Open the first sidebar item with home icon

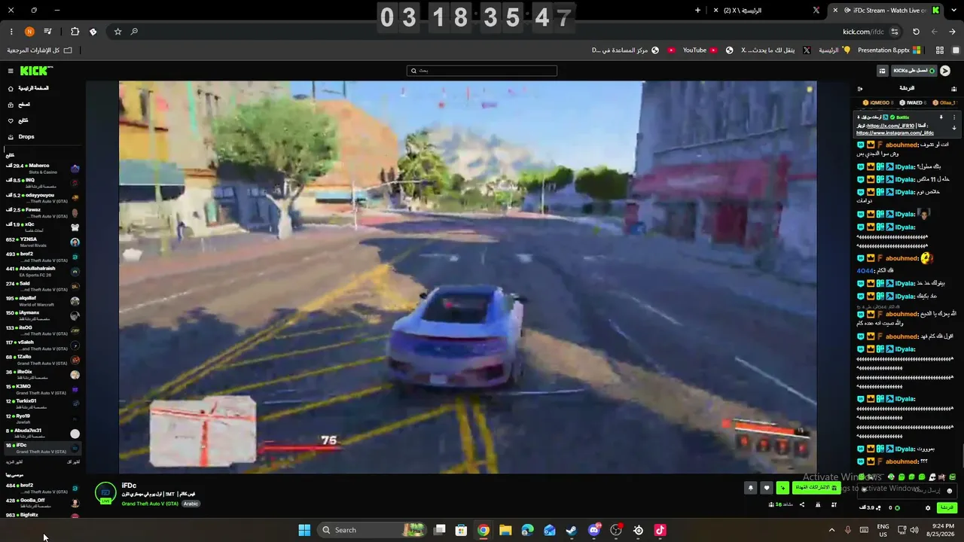29,88
